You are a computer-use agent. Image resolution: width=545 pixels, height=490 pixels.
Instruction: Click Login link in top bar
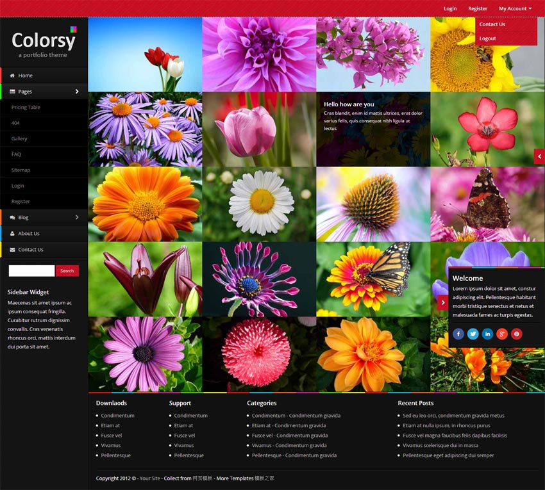tap(450, 9)
